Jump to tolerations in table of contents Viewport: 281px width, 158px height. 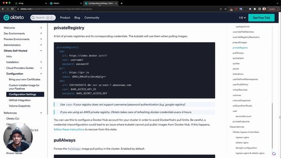click(x=238, y=74)
